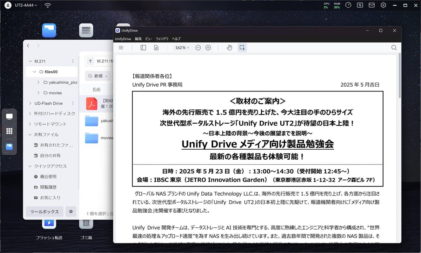
Task: Expand the UD-Flash Drive node
Action: 30,103
